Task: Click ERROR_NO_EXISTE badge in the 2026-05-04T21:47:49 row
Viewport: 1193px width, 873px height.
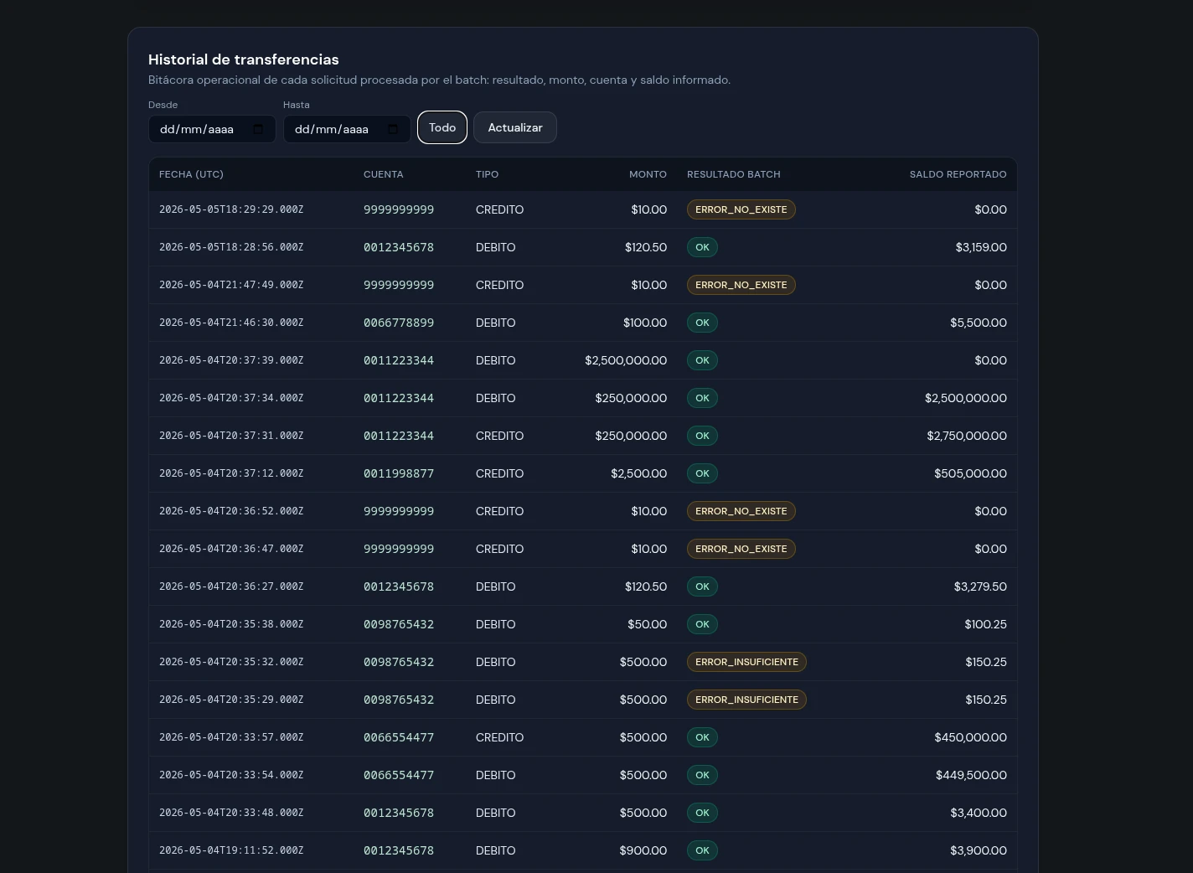Action: [x=741, y=285]
